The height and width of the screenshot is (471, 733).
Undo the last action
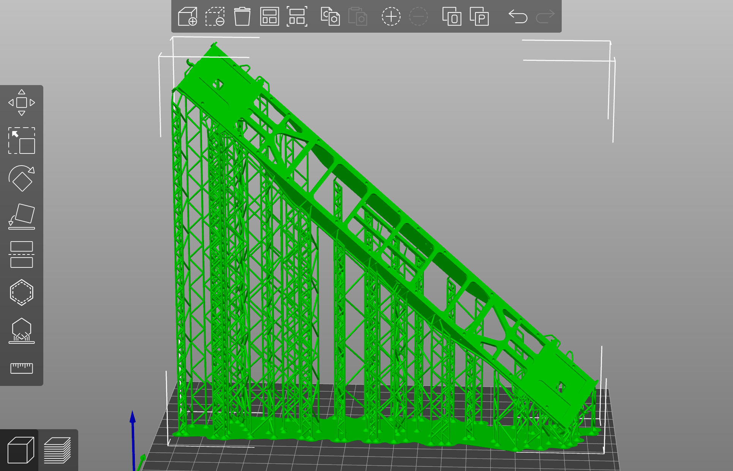tap(518, 17)
